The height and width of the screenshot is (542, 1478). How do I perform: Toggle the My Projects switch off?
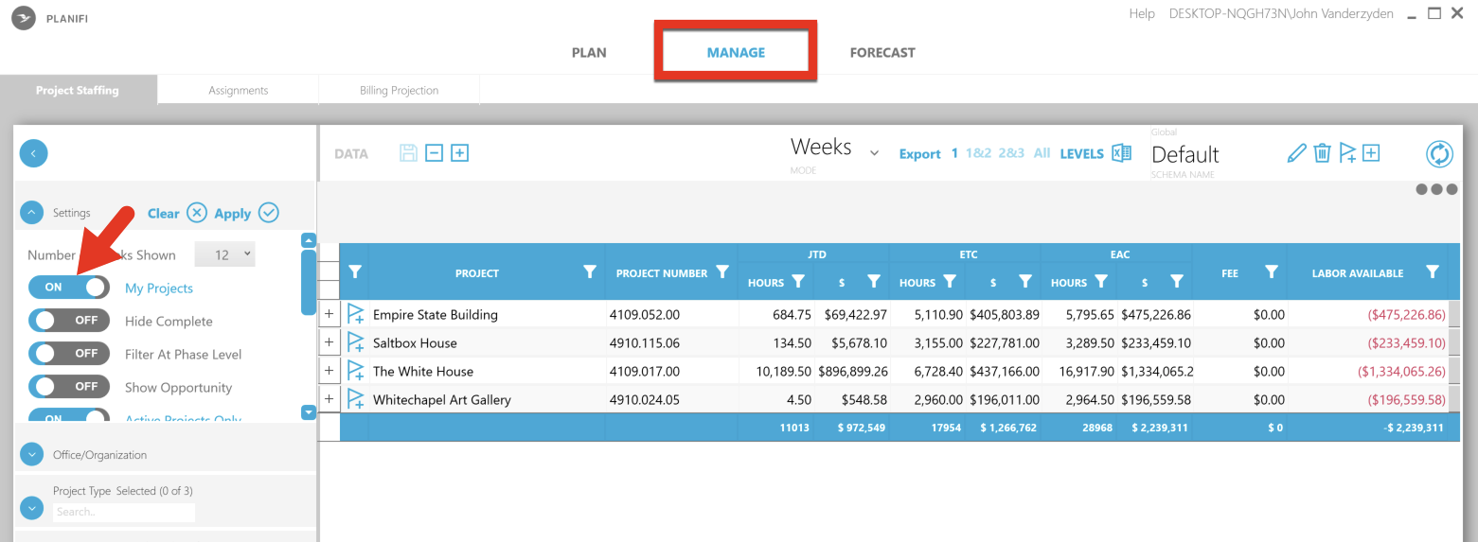pyautogui.click(x=68, y=288)
